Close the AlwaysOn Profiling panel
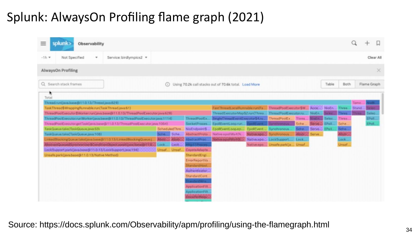The width and height of the screenshot is (419, 236). pyautogui.click(x=378, y=70)
